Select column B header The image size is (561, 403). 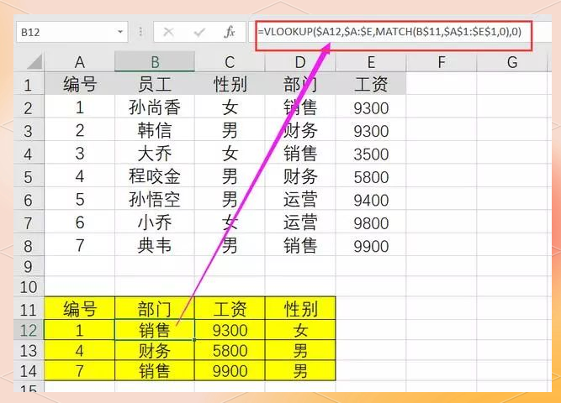click(x=155, y=62)
